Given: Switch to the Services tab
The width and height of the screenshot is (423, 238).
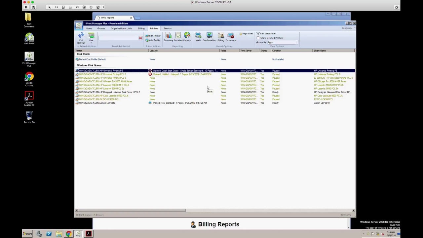Looking at the screenshot, I should pos(168,28).
